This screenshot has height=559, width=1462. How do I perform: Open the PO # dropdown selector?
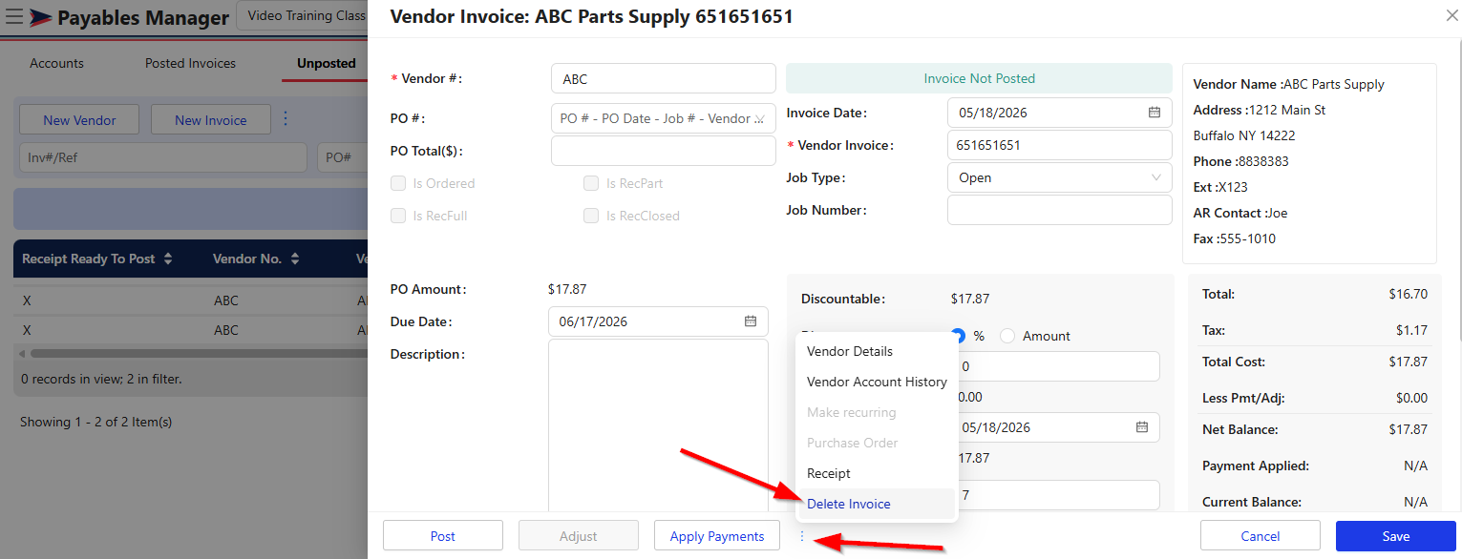click(664, 118)
